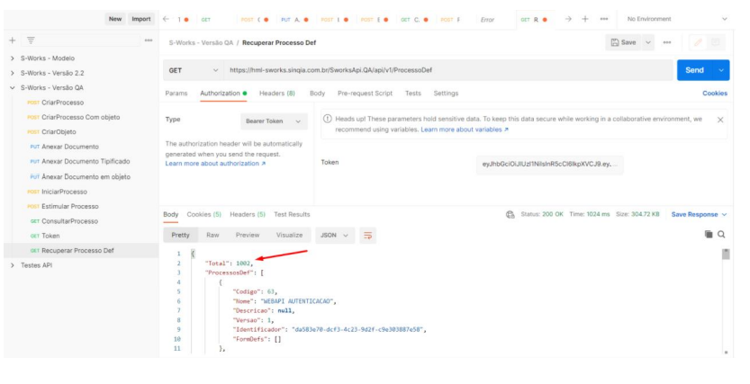Select the Recuperar Processo Def request
The image size is (750, 384).
[77, 251]
